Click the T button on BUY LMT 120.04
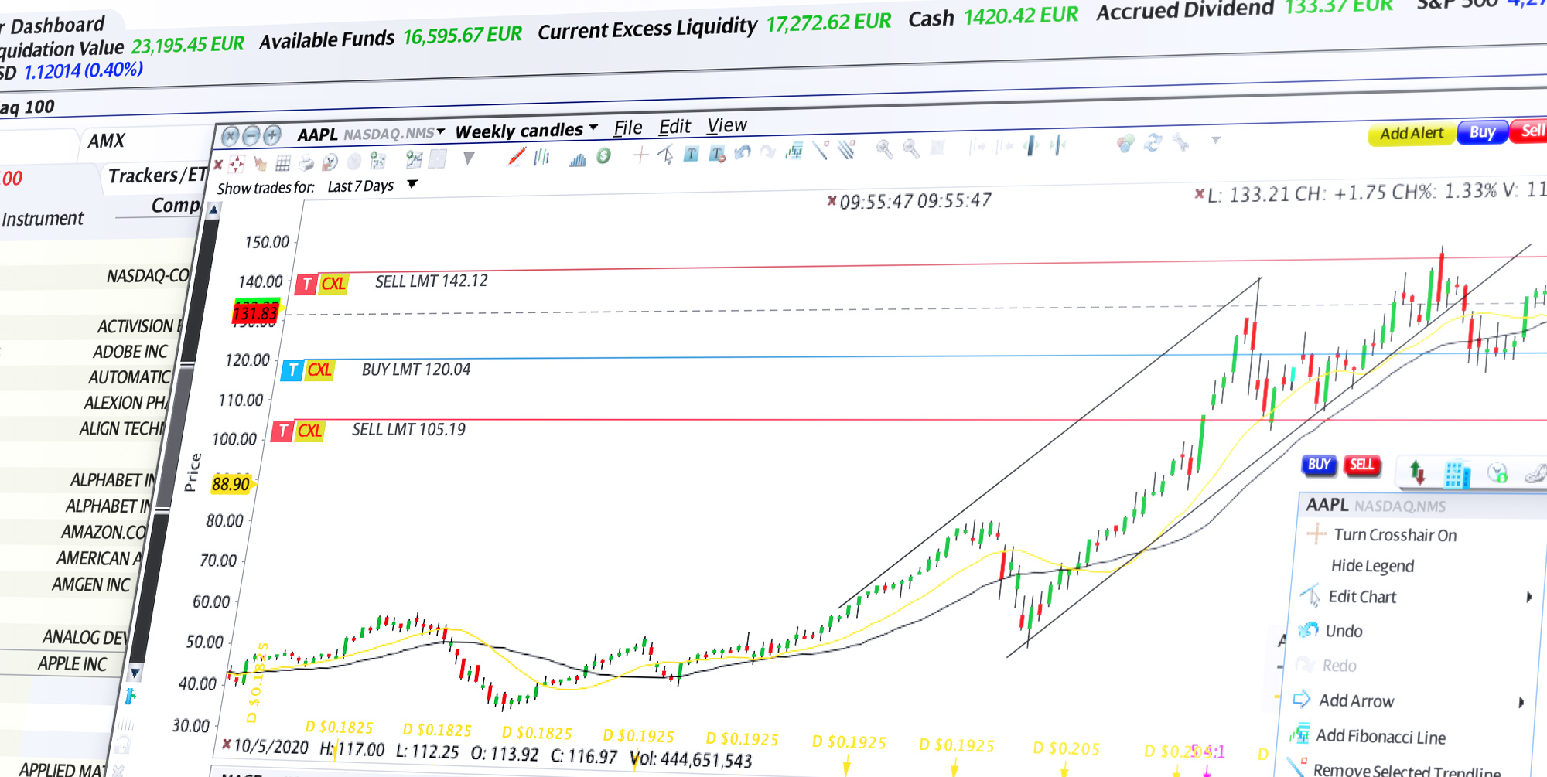 292,370
